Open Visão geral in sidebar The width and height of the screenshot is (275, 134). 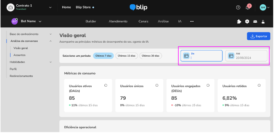tap(21, 48)
